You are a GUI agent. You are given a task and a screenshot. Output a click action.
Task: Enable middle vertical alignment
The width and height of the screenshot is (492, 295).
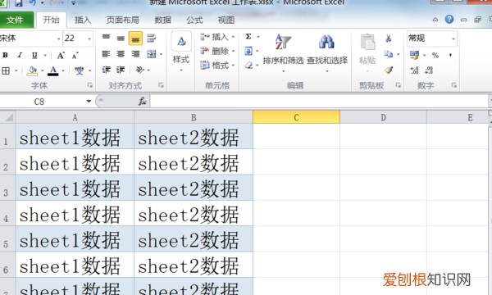pyautogui.click(x=121, y=39)
